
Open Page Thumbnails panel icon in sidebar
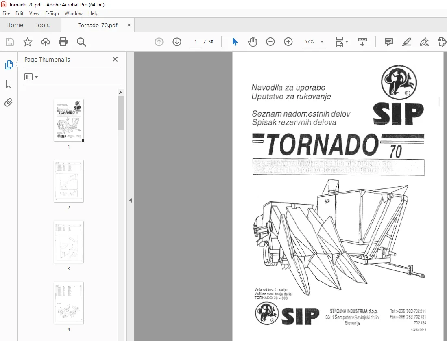pyautogui.click(x=9, y=65)
